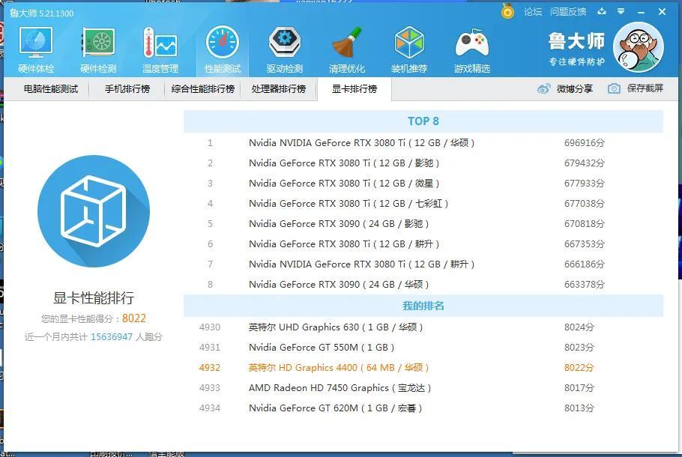Select the 显卡排行榜 tab

(x=354, y=89)
